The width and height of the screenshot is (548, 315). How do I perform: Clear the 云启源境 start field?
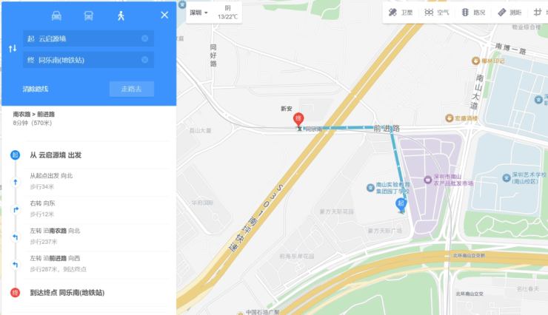(144, 38)
